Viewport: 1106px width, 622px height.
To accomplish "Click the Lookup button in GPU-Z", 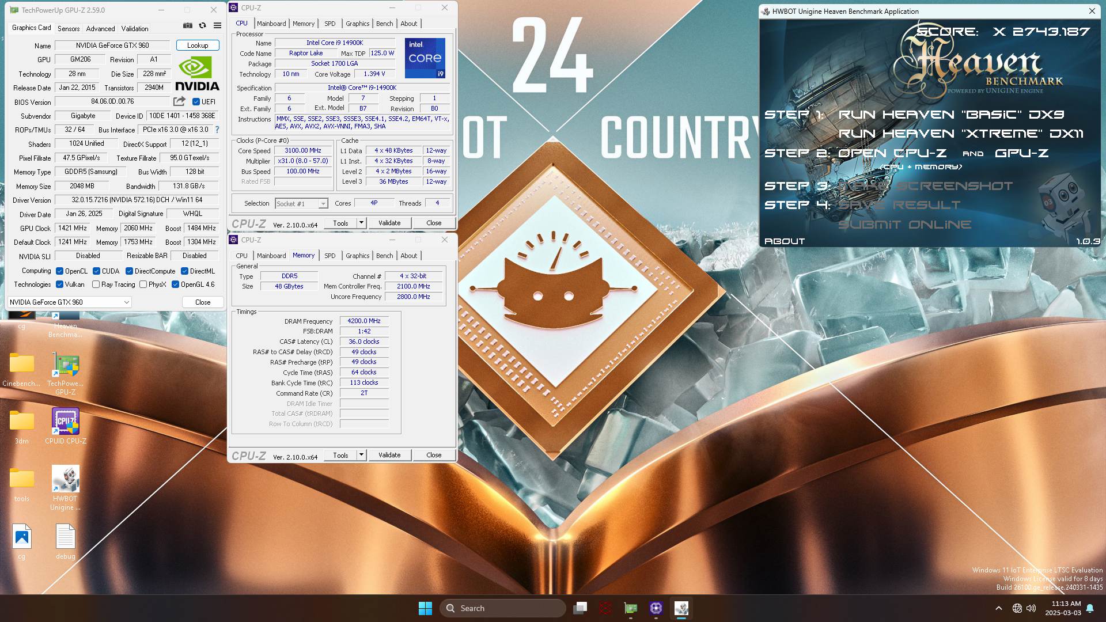I will [198, 45].
